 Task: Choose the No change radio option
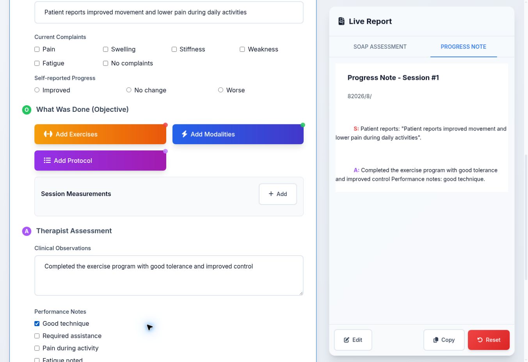[x=129, y=90]
